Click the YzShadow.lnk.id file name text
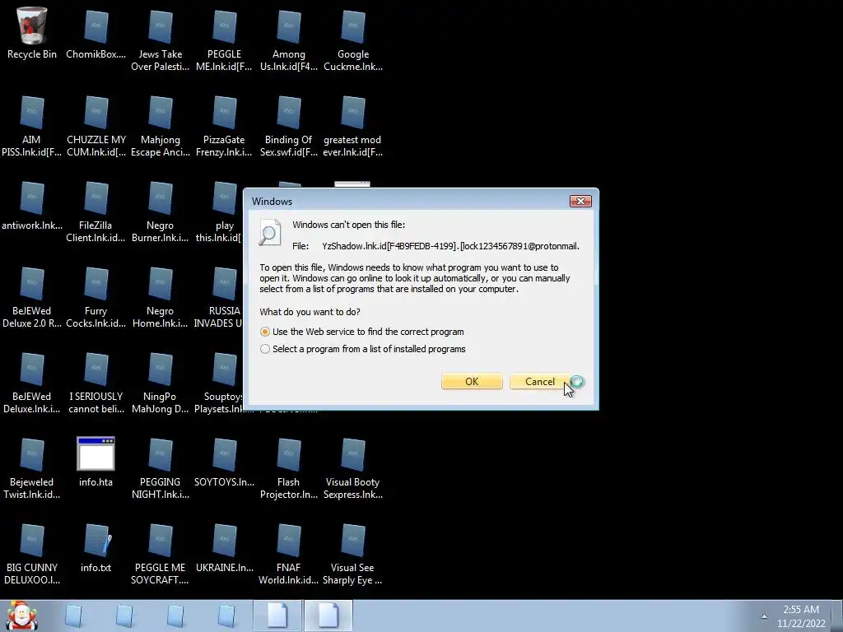The width and height of the screenshot is (843, 632). [450, 246]
